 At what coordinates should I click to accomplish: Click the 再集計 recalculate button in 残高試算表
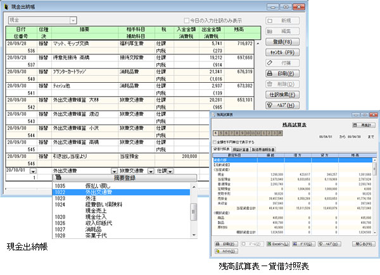pyautogui.click(x=364, y=125)
